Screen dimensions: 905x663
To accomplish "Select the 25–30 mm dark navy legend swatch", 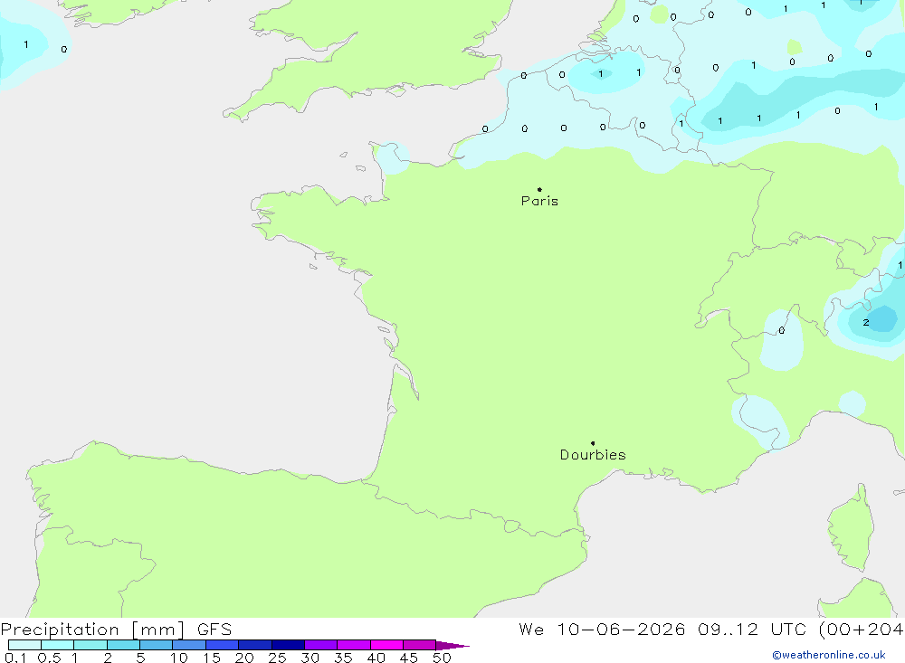I will (288, 645).
